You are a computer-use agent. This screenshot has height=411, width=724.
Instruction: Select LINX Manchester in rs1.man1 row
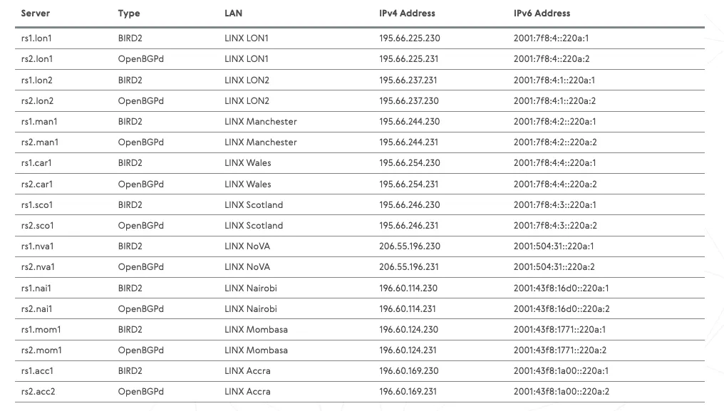pyautogui.click(x=261, y=122)
